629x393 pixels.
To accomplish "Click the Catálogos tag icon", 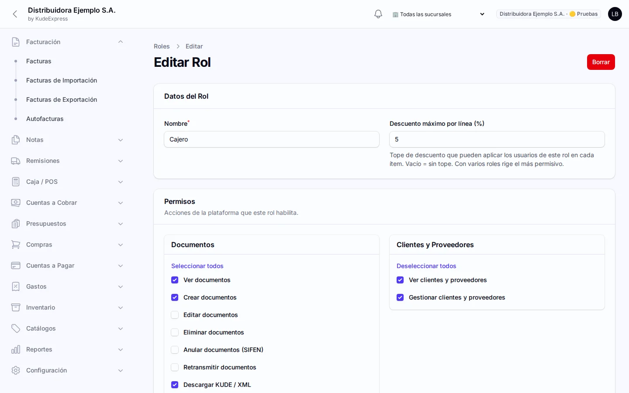I will (x=16, y=328).
